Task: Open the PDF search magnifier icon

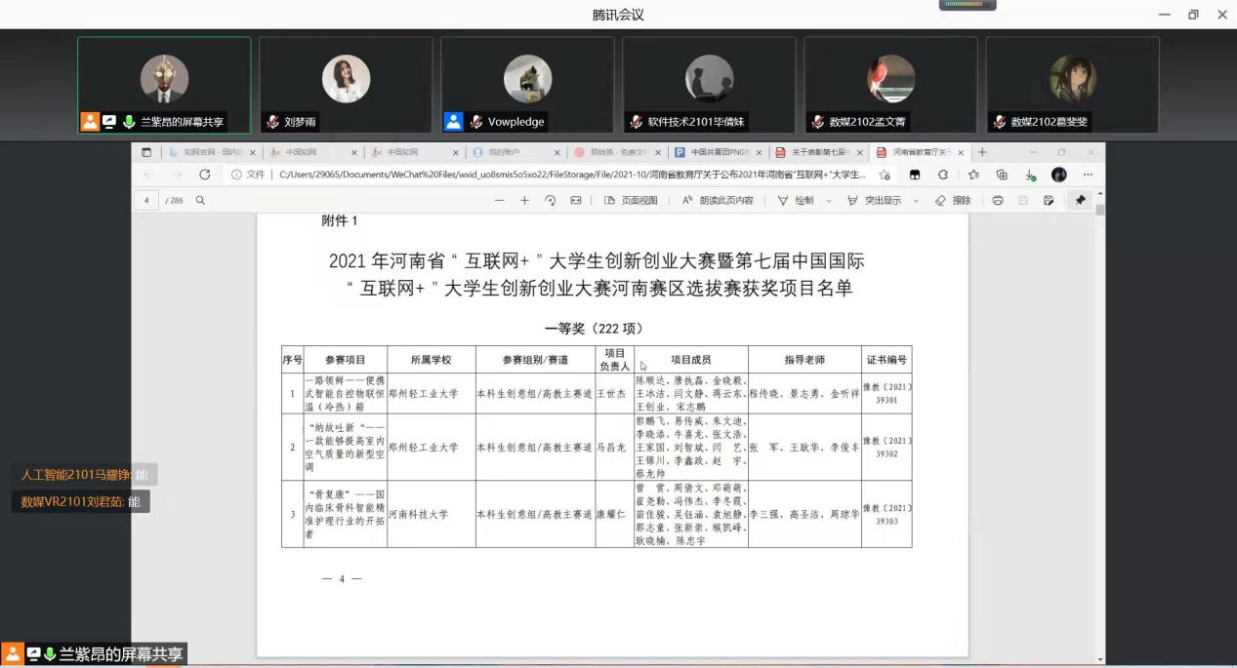Action: pos(200,201)
